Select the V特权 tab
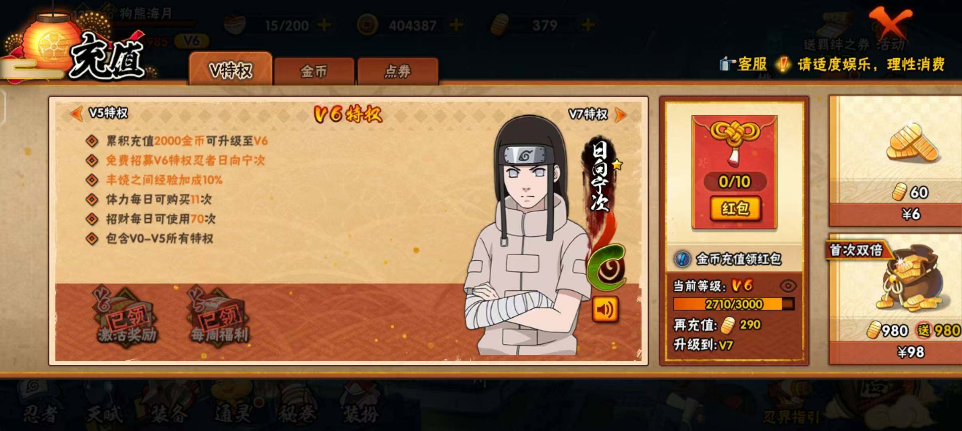Image resolution: width=962 pixels, height=431 pixels. click(231, 69)
